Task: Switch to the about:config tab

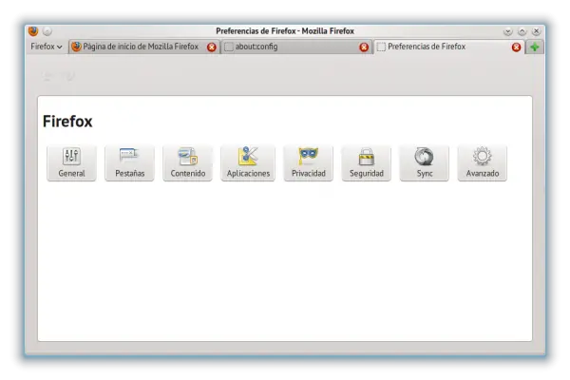Action: coord(285,47)
